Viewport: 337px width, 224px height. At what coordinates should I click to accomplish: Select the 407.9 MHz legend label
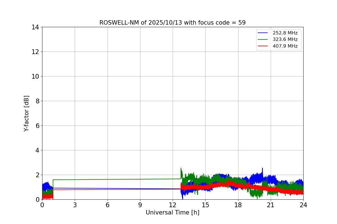pyautogui.click(x=285, y=46)
